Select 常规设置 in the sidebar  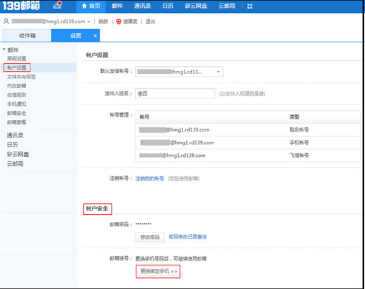click(16, 58)
